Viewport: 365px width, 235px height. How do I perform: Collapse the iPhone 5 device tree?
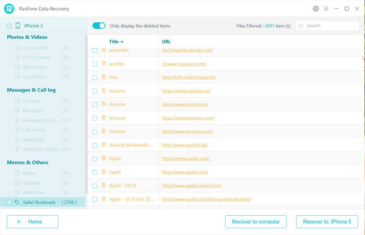coord(9,26)
